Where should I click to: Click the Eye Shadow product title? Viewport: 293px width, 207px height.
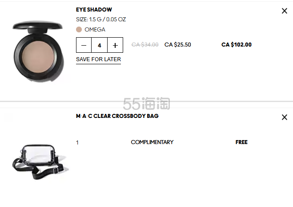[x=94, y=10]
